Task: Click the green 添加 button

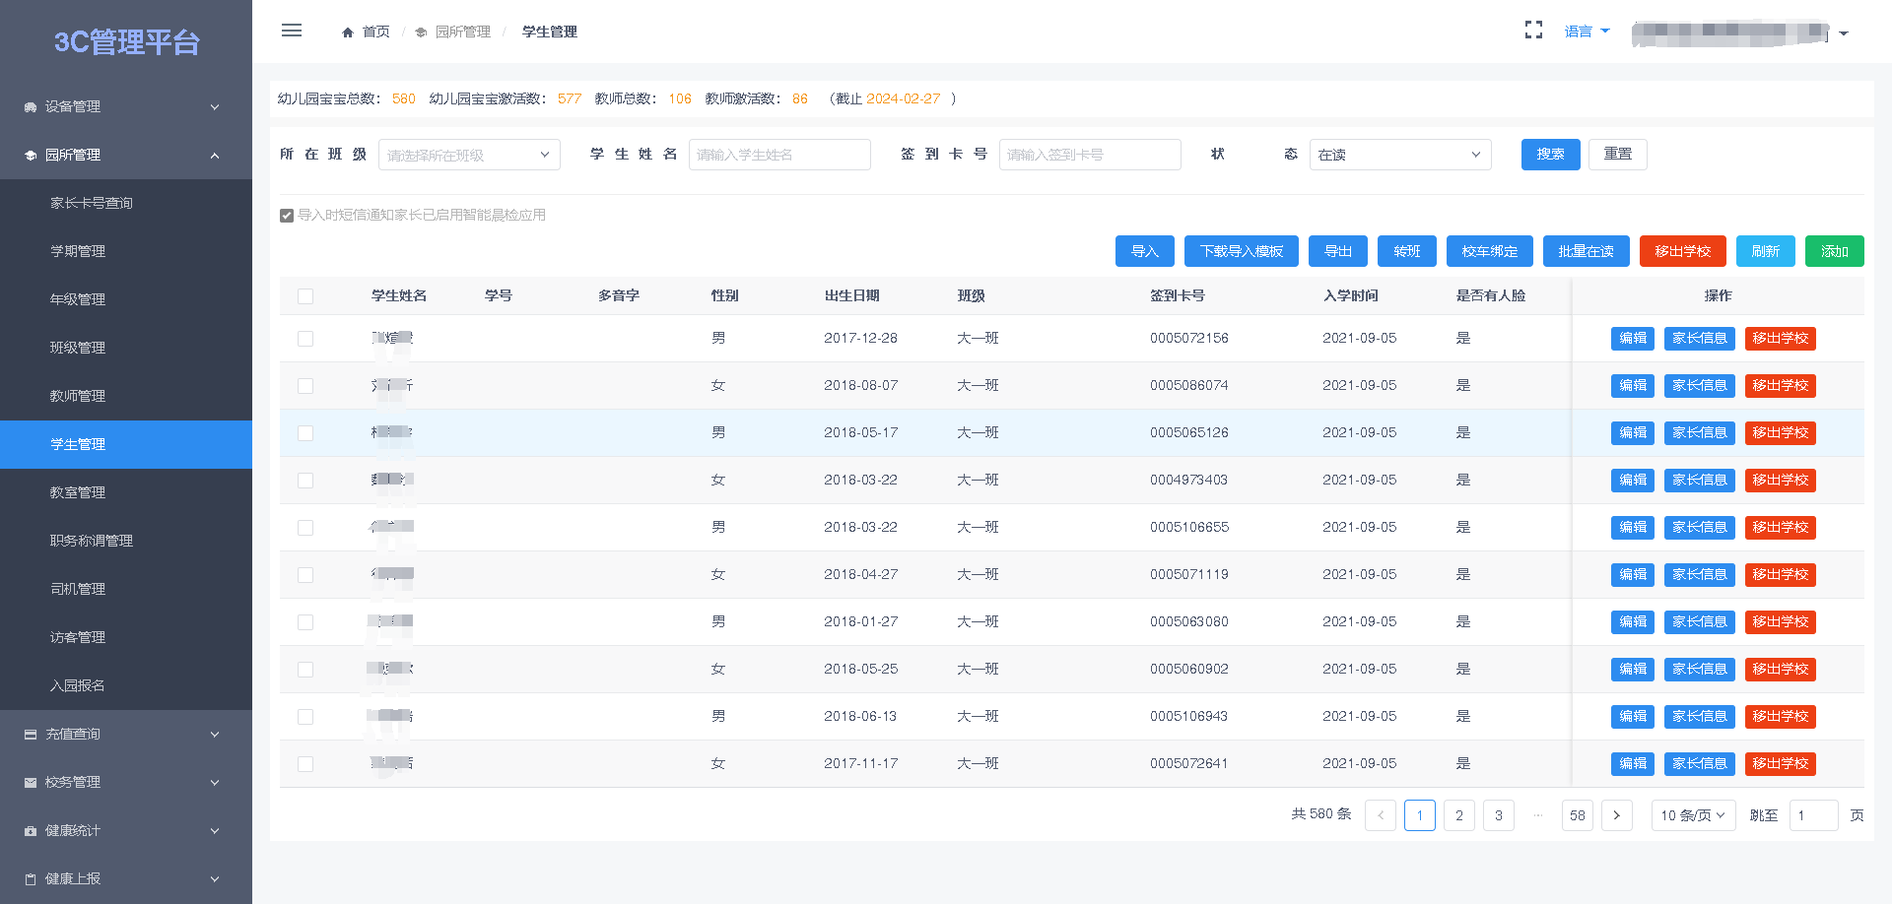Action: [1834, 251]
